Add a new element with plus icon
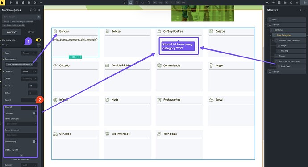This screenshot has height=167, width=308. [41, 3]
